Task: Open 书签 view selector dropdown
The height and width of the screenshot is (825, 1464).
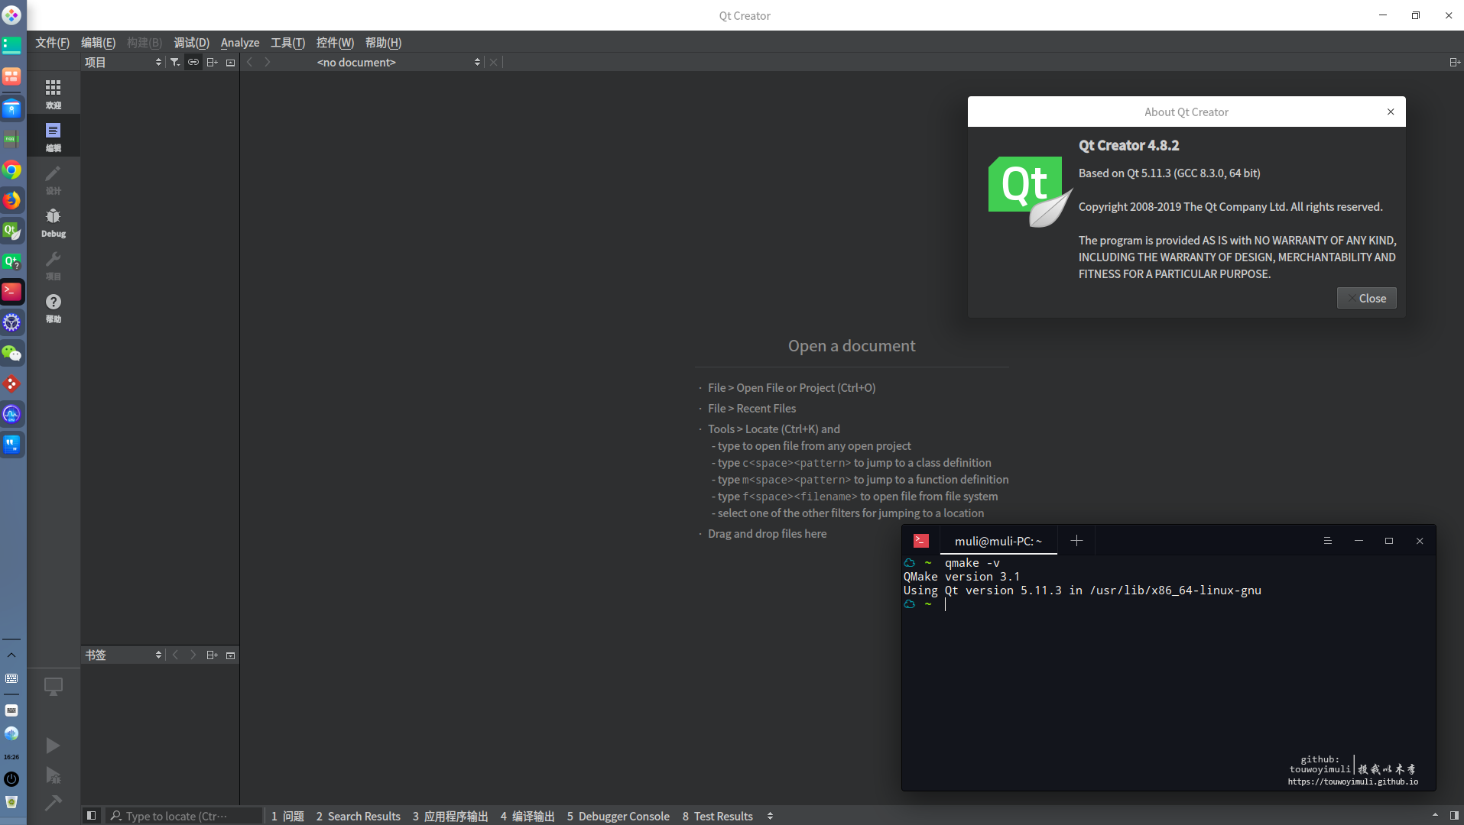Action: click(123, 655)
